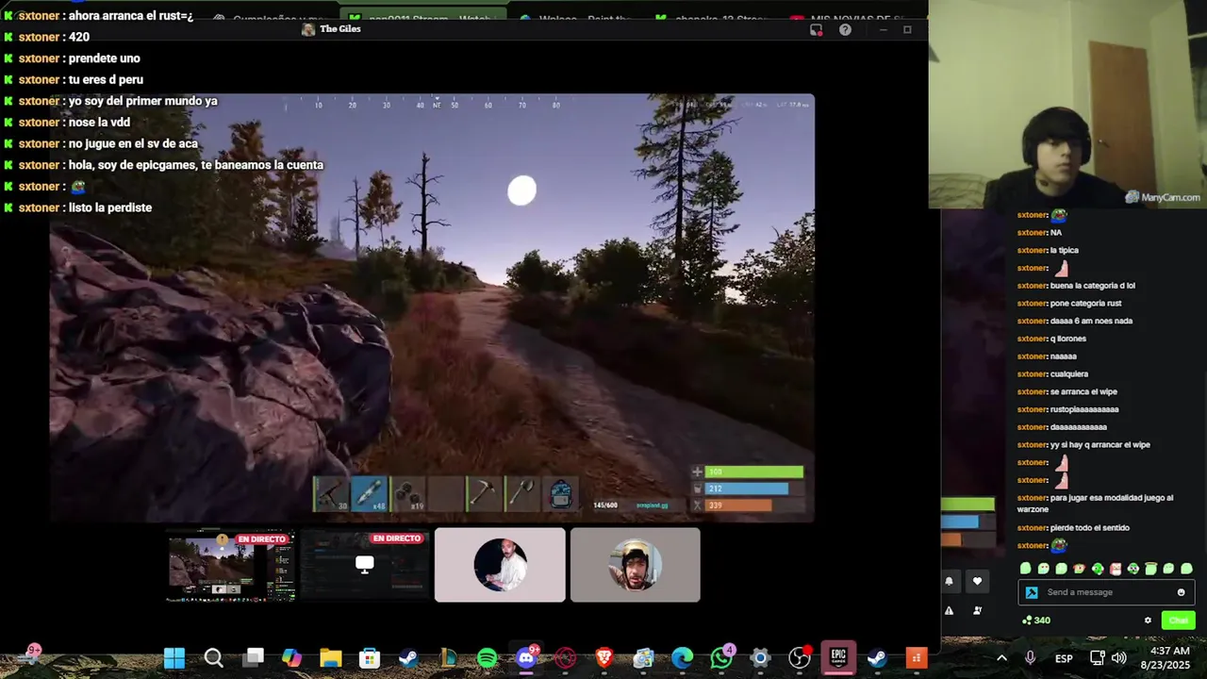The image size is (1207, 679).
Task: Switch to 'MIS NOVIAS DE' browser tab
Action: 850,19
